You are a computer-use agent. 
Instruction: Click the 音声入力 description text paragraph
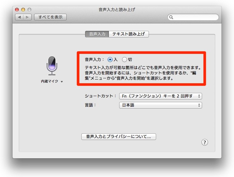[x=142, y=73]
